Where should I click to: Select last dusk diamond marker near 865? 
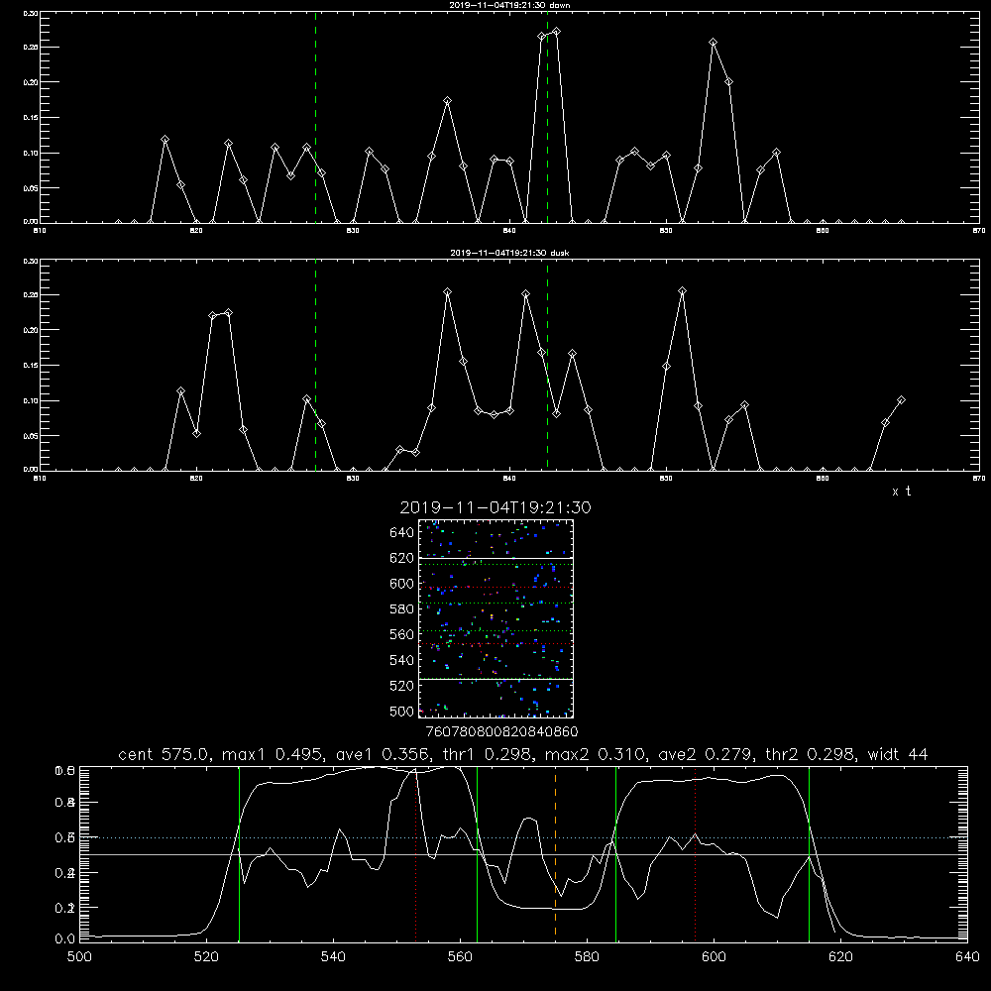coord(901,400)
